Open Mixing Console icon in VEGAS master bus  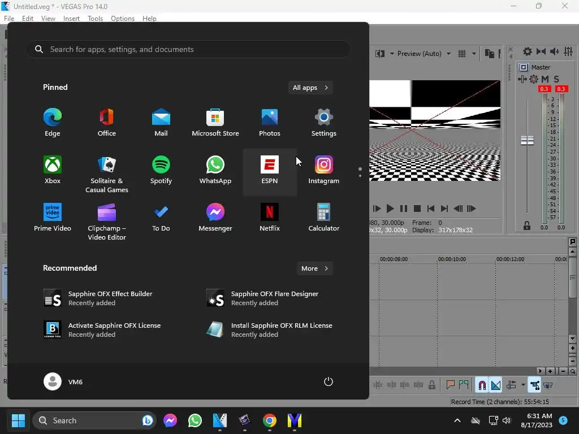point(568,51)
